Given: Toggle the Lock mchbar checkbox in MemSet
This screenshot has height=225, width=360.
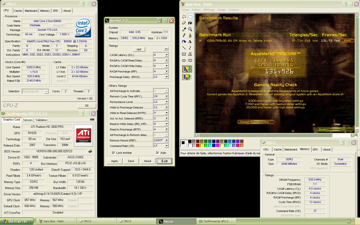Looking at the screenshot, I should [x=114, y=153].
